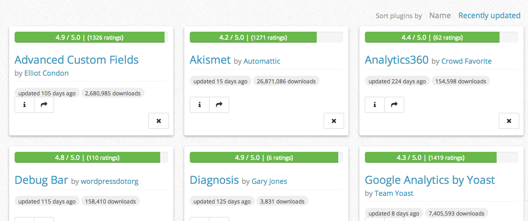The height and width of the screenshot is (221, 528).
Task: Click the info icon on Akismet card
Action: click(199, 104)
